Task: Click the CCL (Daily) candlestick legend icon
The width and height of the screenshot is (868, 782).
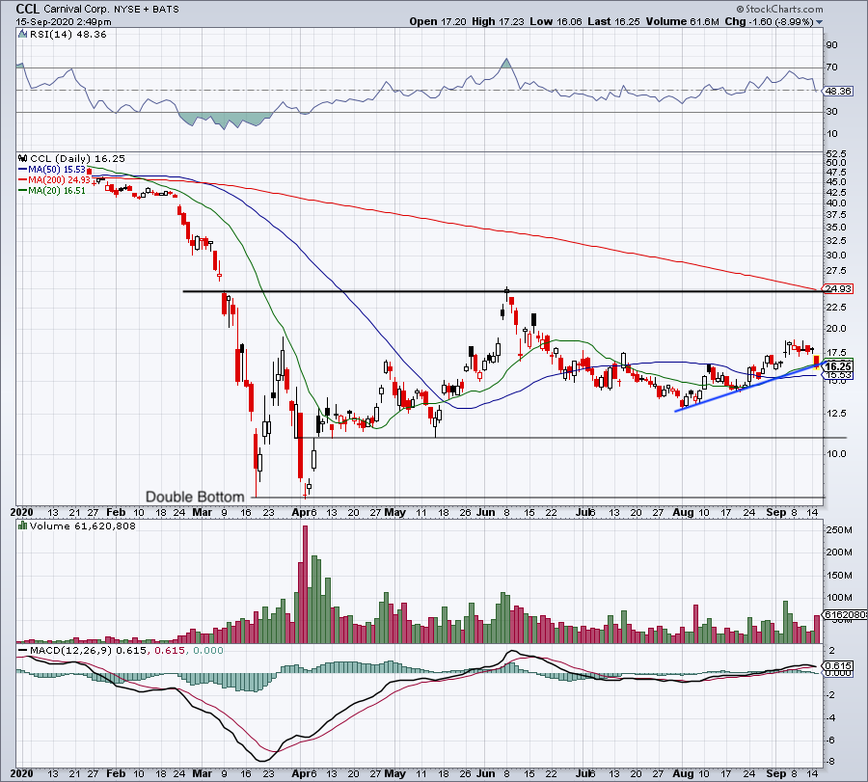Action: pyautogui.click(x=23, y=158)
